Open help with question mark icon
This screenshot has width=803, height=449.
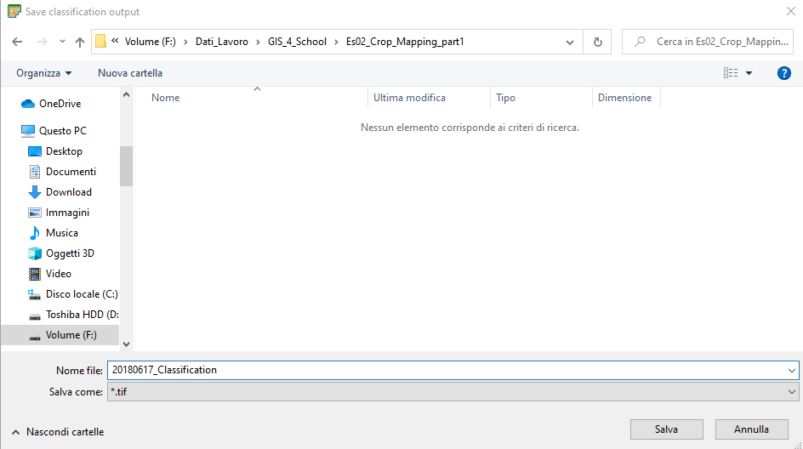point(783,73)
